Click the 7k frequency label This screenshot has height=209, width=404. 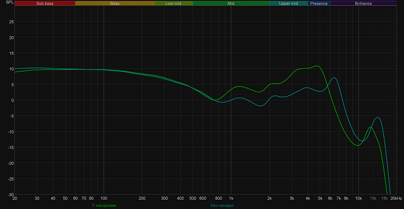tap(339, 198)
